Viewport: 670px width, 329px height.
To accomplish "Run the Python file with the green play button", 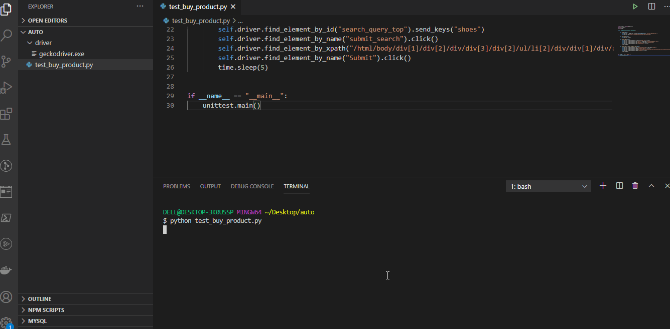I will [635, 6].
